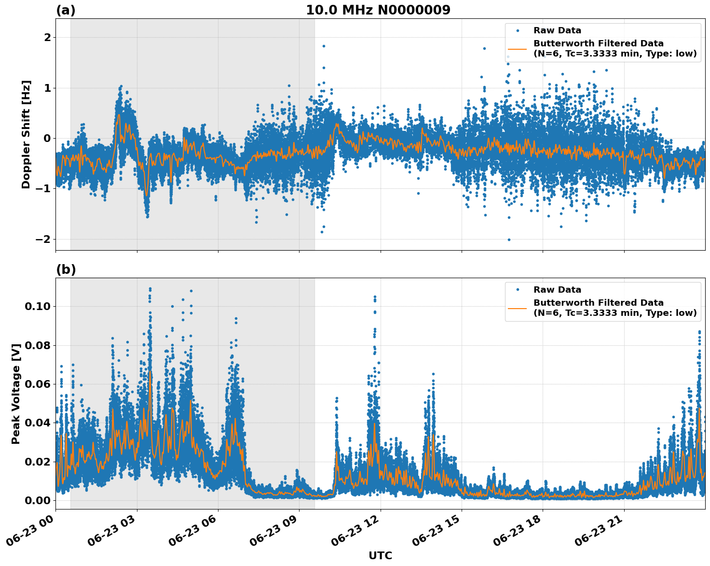This screenshot has height=566, width=710.
Task: Click the voltage spike near 06-23 12
Action: [375, 309]
